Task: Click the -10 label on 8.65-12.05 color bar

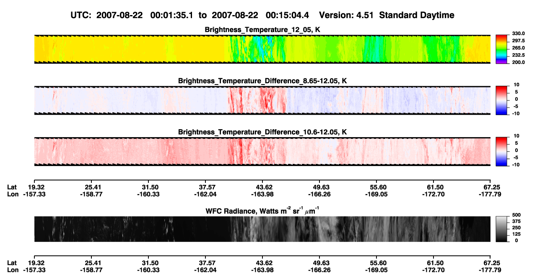Action: 516,113
